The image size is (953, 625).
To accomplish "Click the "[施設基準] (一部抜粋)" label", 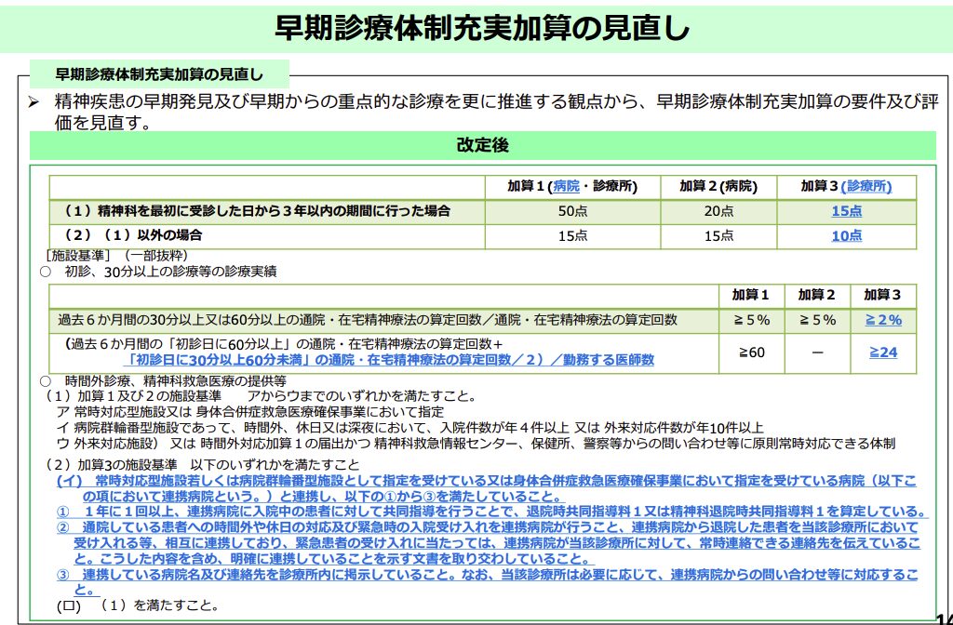I will click(116, 255).
